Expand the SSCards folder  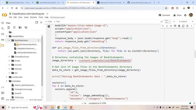[9, 69]
